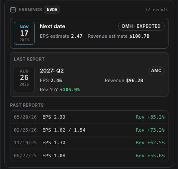
Task: Click the 32 events counter
Action: pyautogui.click(x=157, y=10)
